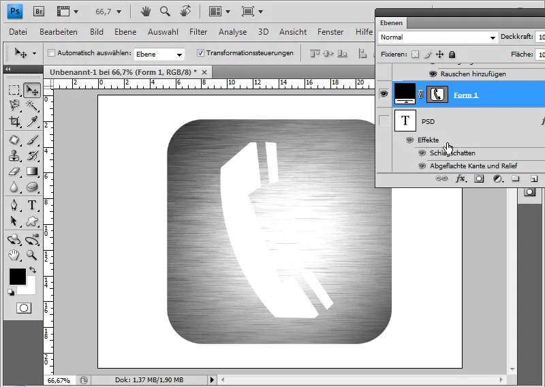The height and width of the screenshot is (387, 545).
Task: Select the Clone Stamp tool
Action: (14, 156)
